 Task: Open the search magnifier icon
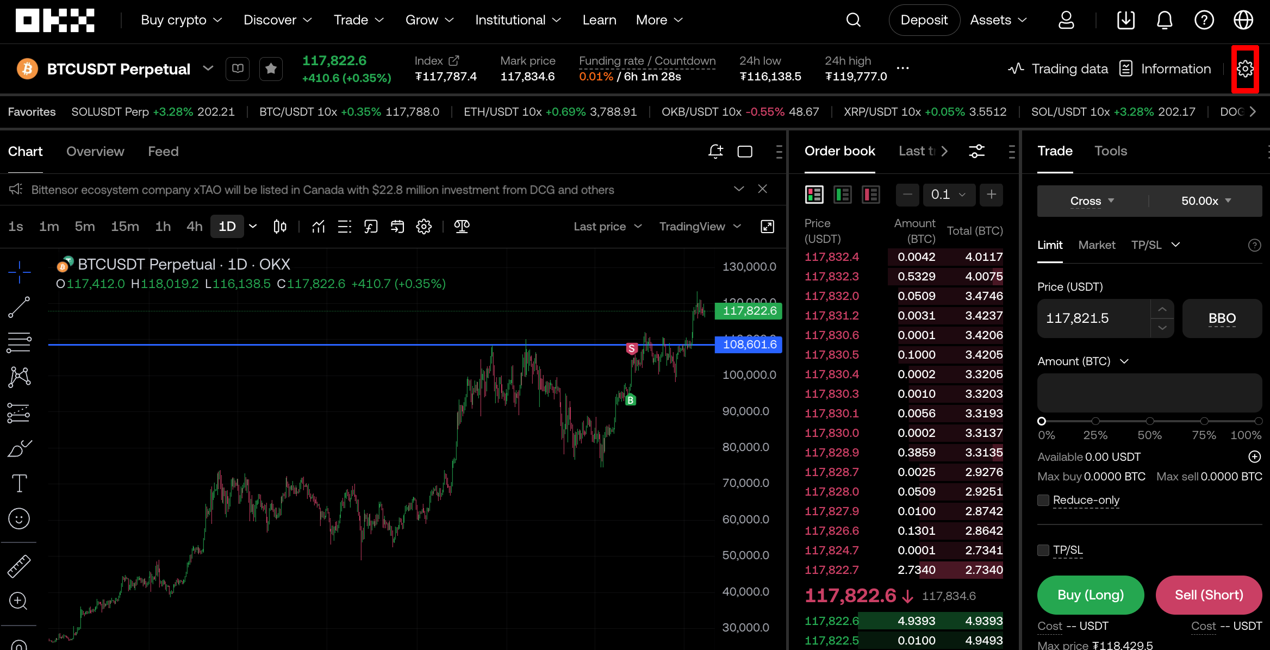coord(854,20)
